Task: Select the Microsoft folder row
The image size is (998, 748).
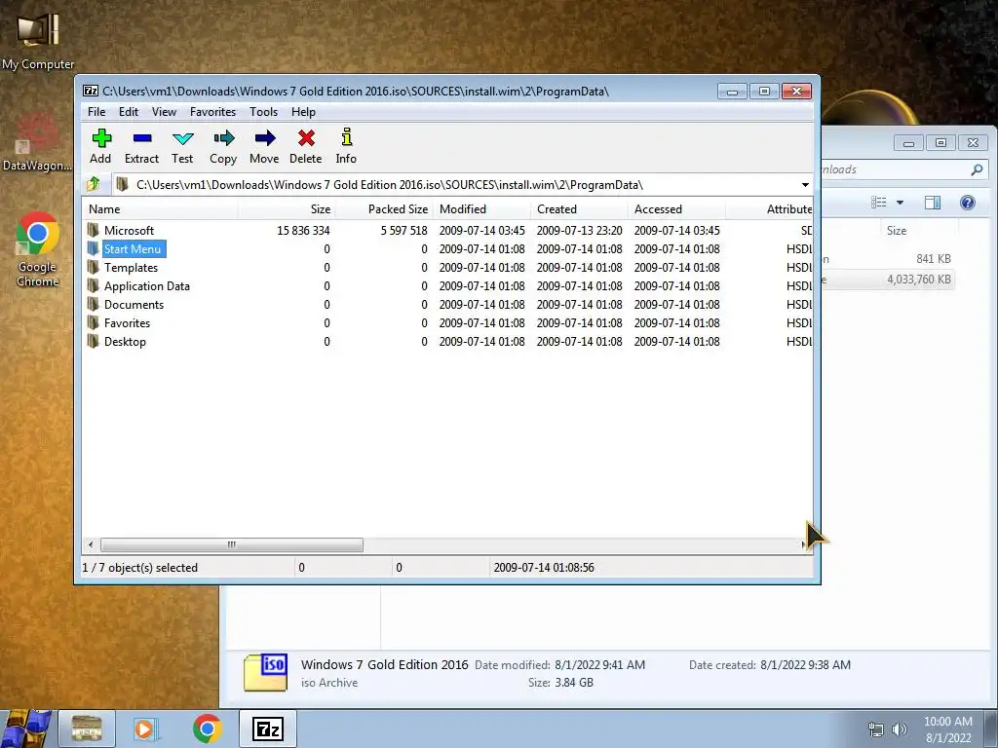Action: click(447, 230)
